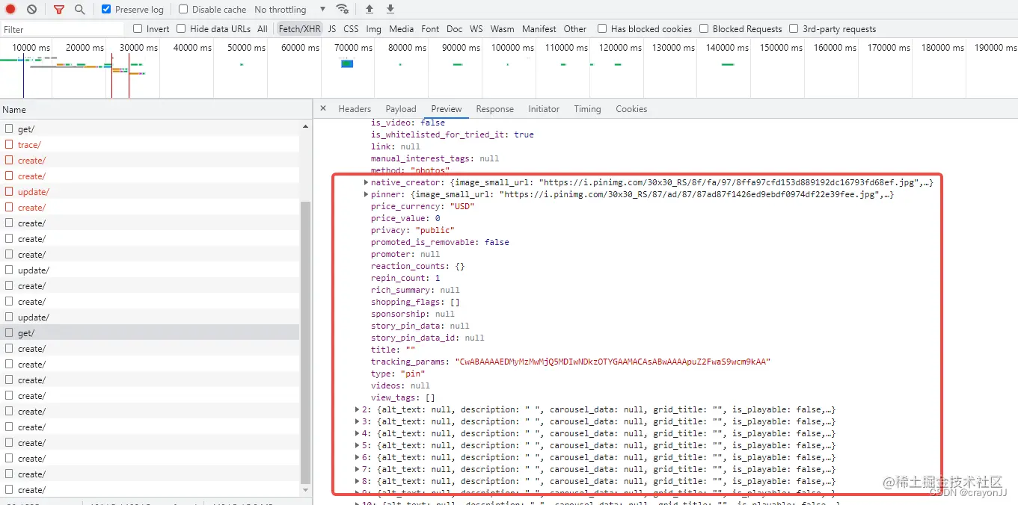This screenshot has width=1018, height=505.
Task: Expand the pinner object
Action: coord(366,194)
